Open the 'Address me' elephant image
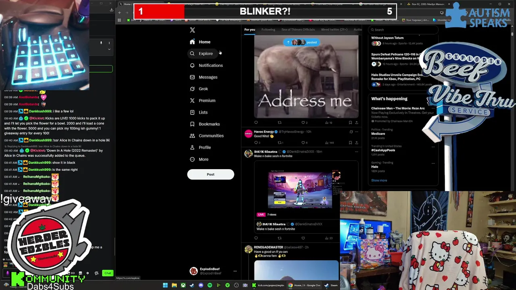The width and height of the screenshot is (516, 290). (x=306, y=77)
